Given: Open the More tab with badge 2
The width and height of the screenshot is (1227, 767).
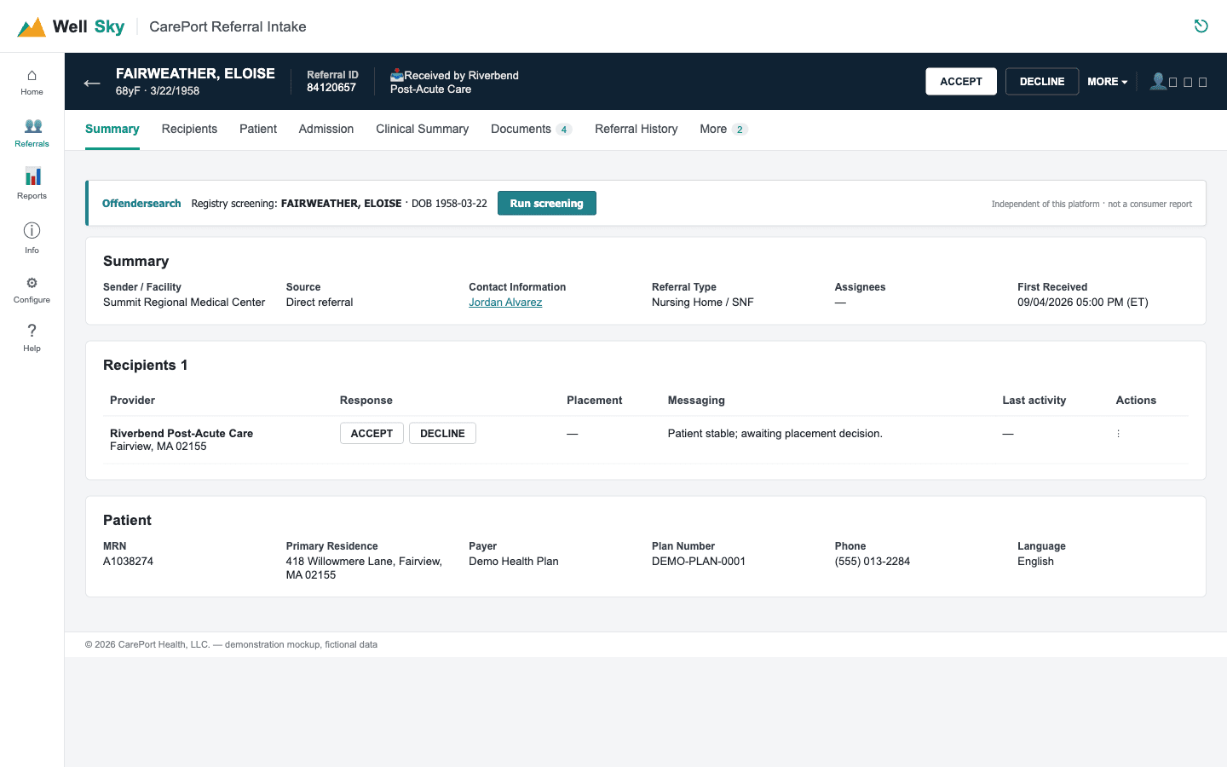Looking at the screenshot, I should click(x=723, y=129).
